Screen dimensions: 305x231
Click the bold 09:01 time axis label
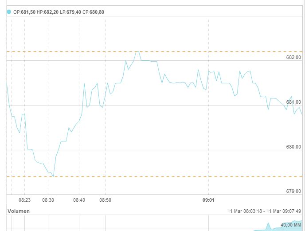point(208,200)
